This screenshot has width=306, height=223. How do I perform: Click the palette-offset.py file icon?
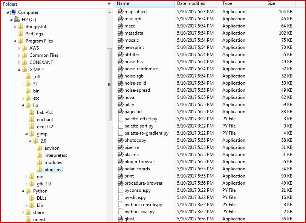(x=121, y=118)
